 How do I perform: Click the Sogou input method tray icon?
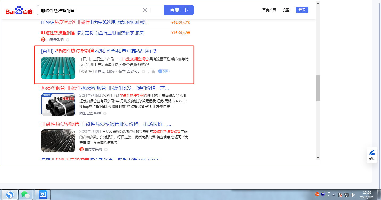(x=317, y=194)
